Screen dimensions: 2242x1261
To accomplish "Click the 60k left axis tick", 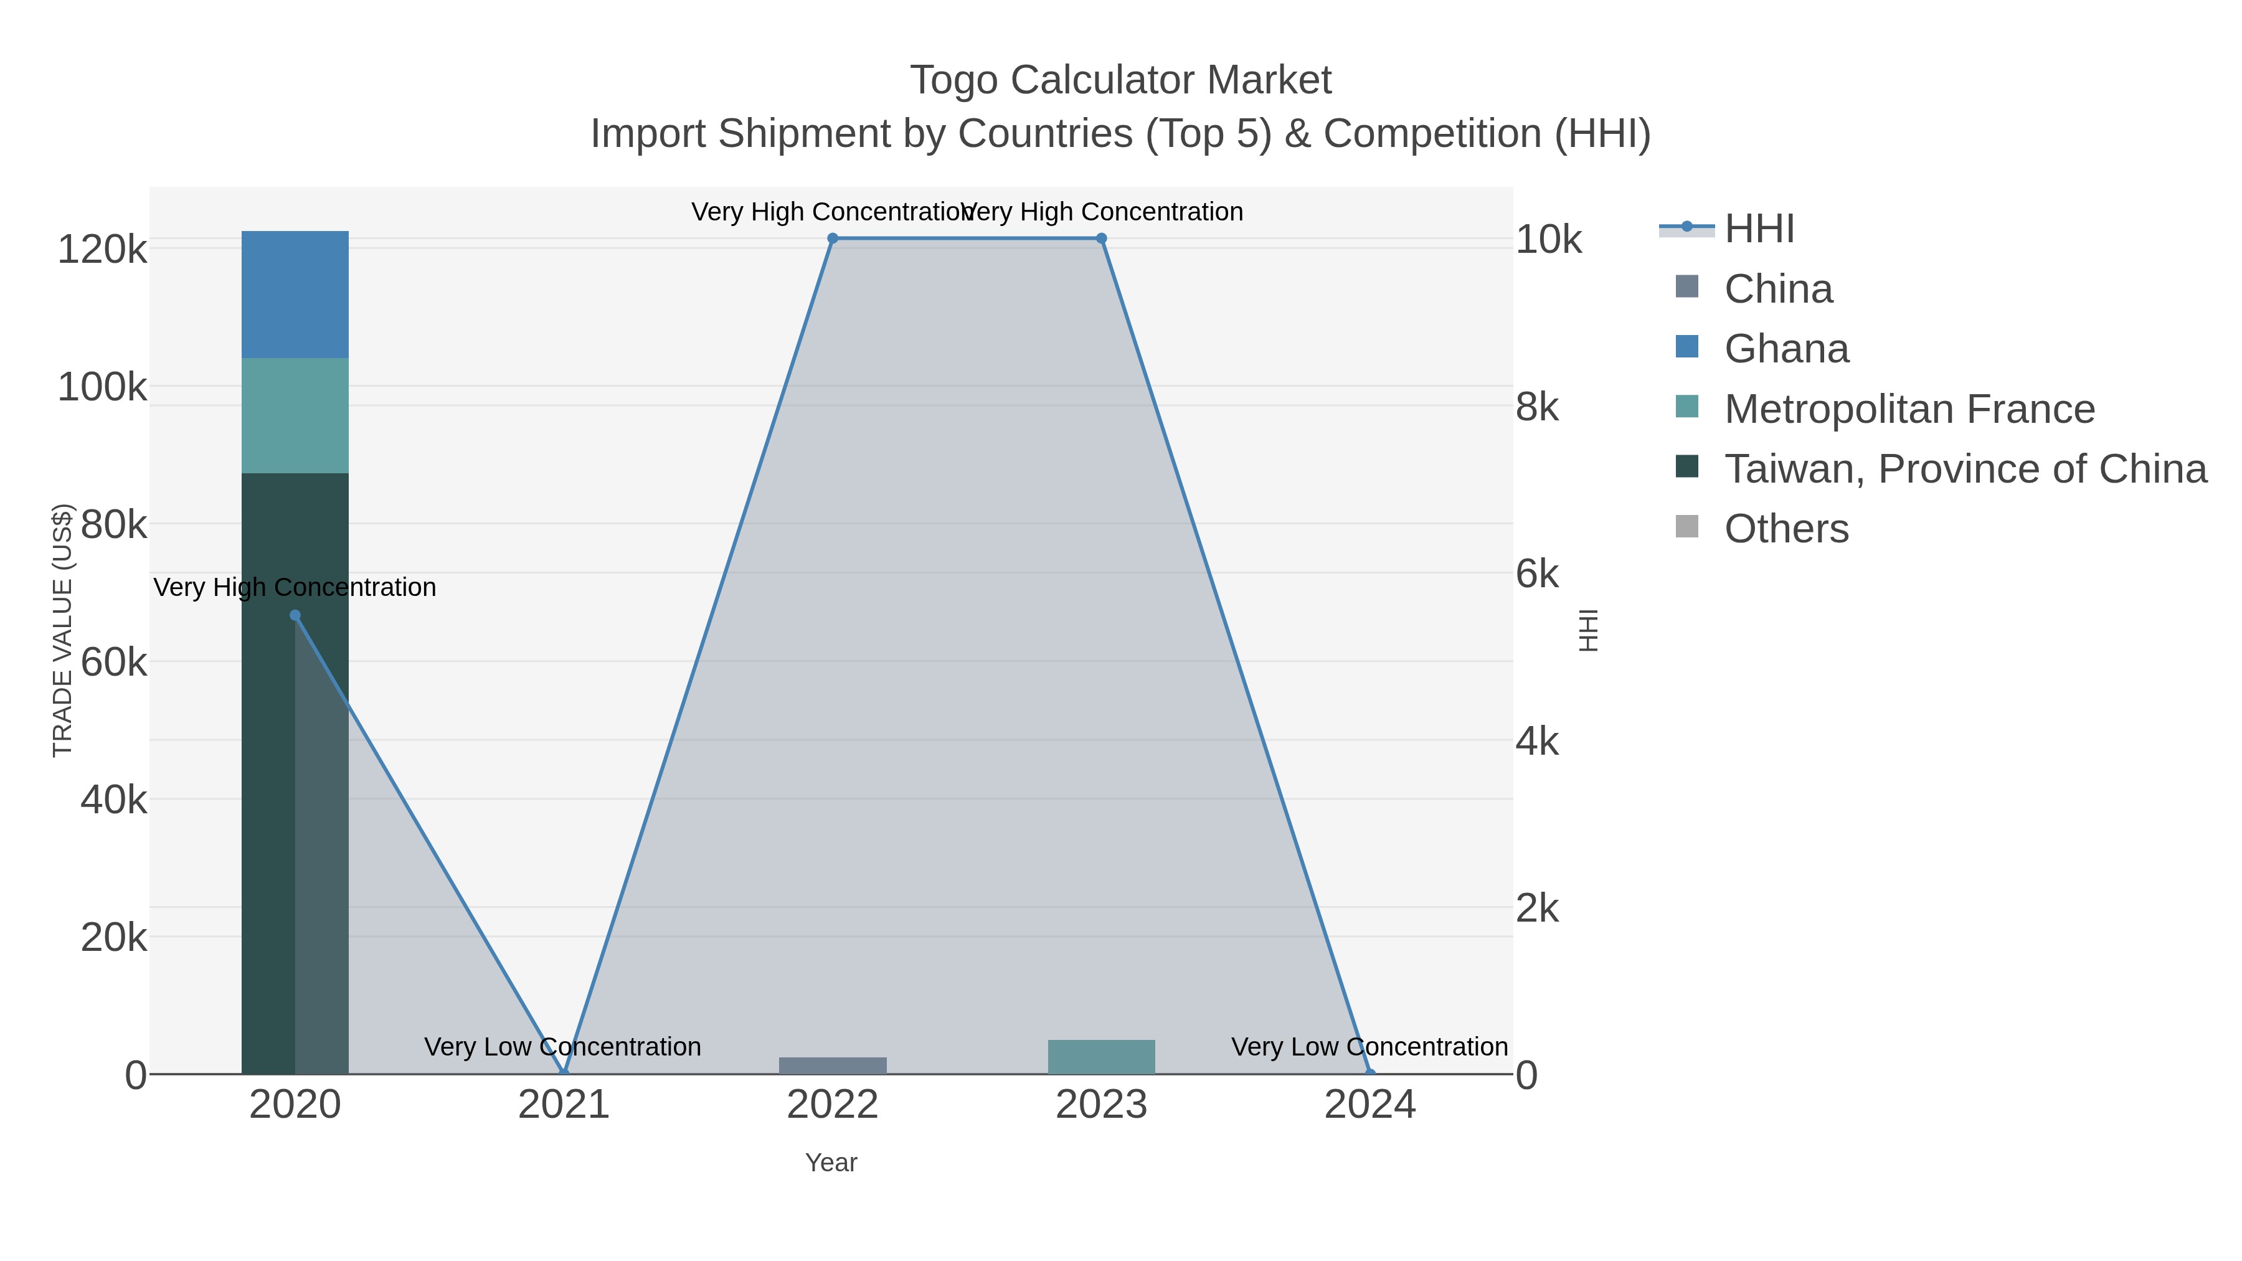I will click(x=114, y=663).
